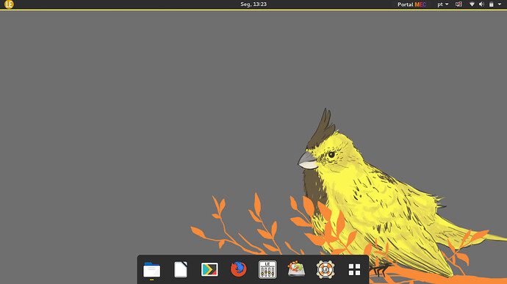Open the Files manager from the dock

point(151,269)
